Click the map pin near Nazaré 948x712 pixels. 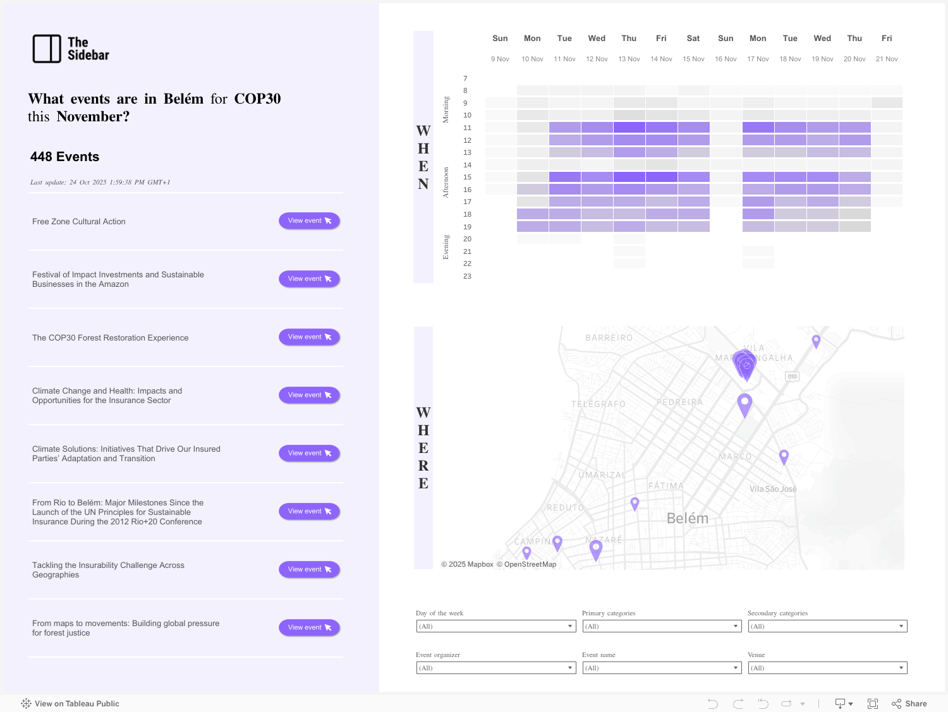pyautogui.click(x=595, y=549)
